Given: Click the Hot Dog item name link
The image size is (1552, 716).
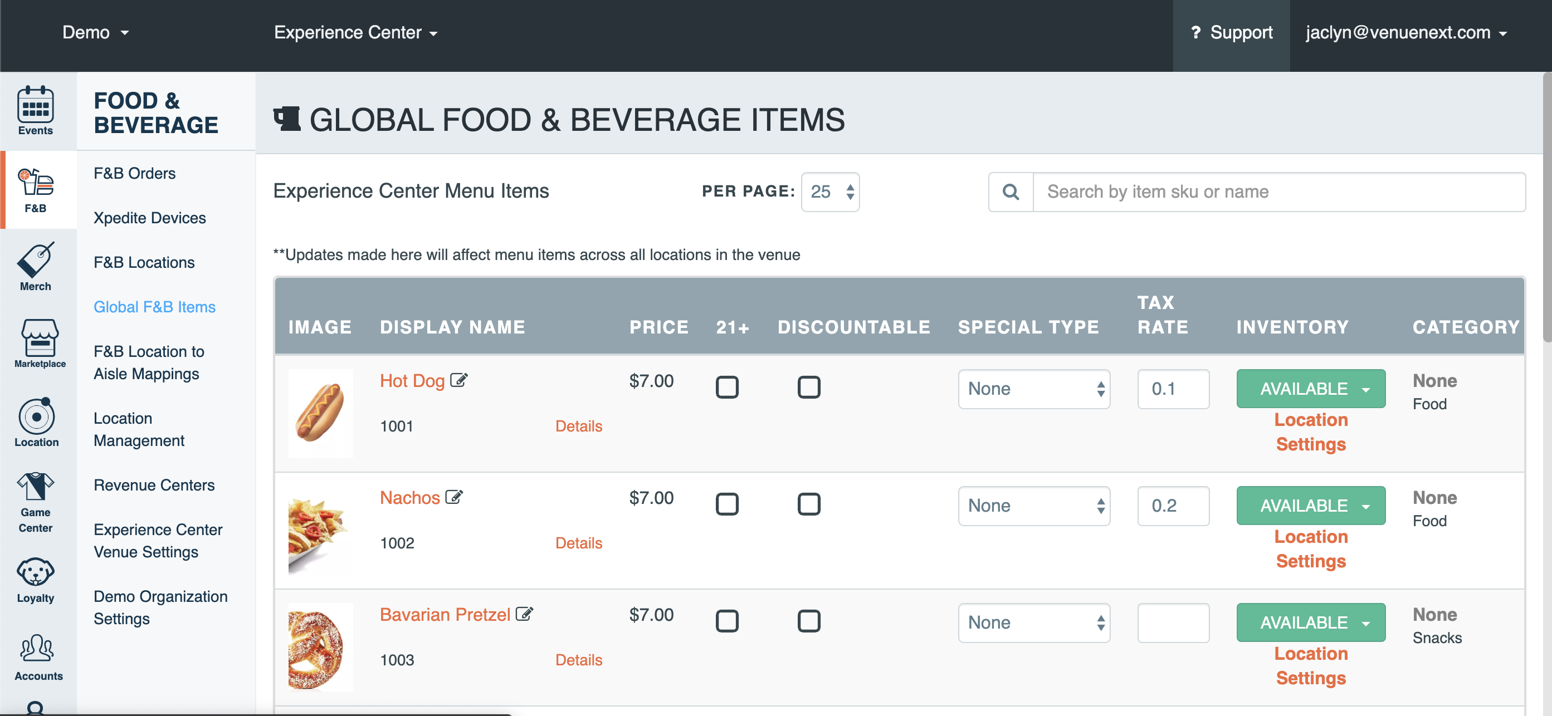Looking at the screenshot, I should [x=413, y=381].
